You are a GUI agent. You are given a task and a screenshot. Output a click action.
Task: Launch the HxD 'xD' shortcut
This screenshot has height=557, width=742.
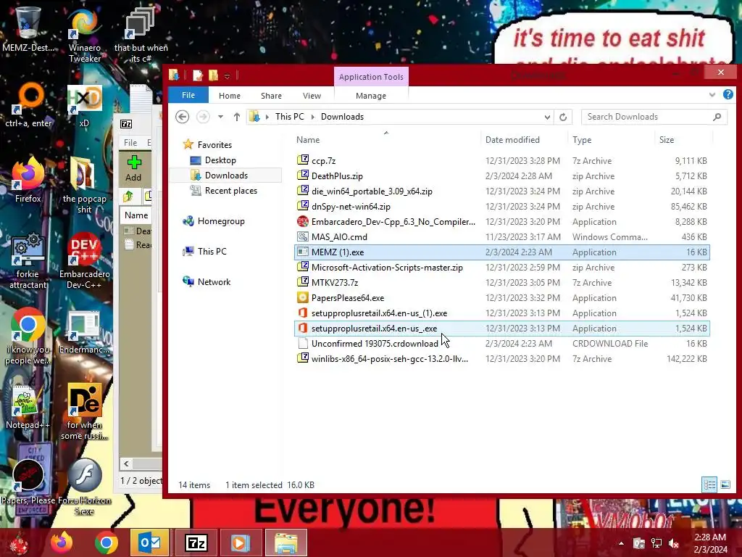click(84, 105)
